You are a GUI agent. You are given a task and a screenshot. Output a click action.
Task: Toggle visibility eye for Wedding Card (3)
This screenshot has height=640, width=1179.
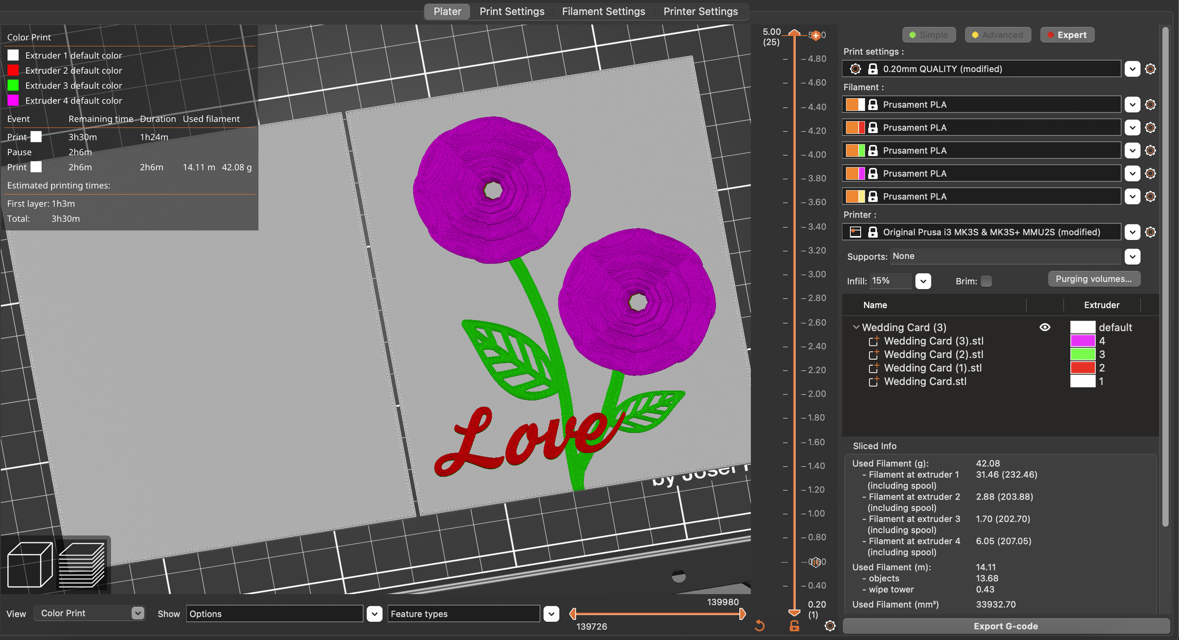(x=1045, y=327)
